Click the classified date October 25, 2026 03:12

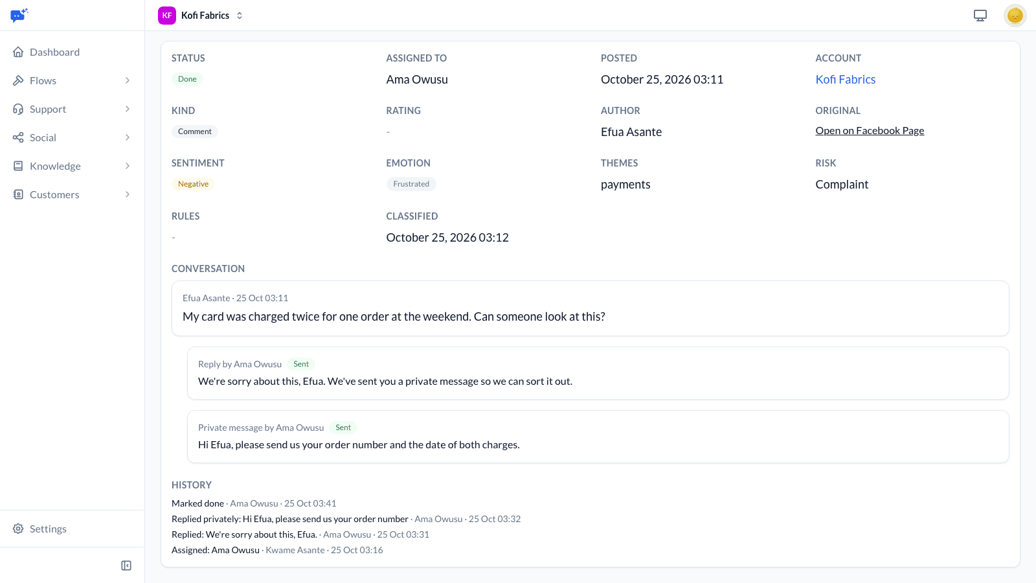(x=447, y=238)
